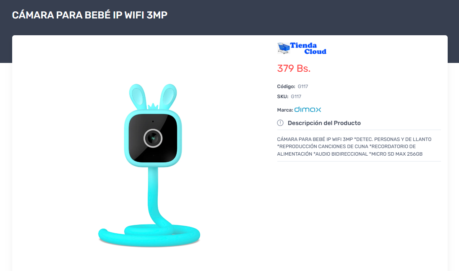
Task: Click the "Cloud" word in the store logo
Action: [x=315, y=52]
